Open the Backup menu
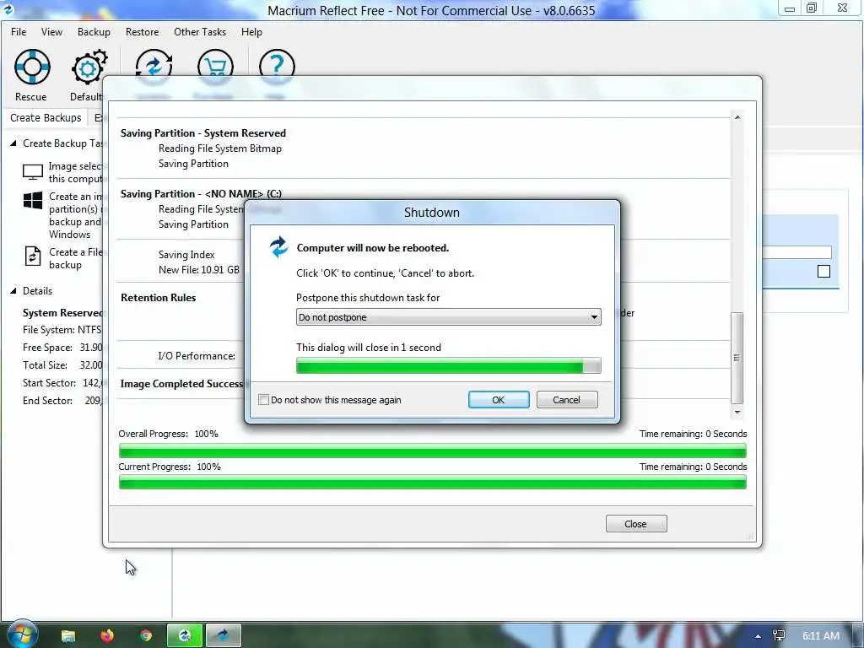This screenshot has width=864, height=648. click(x=94, y=32)
